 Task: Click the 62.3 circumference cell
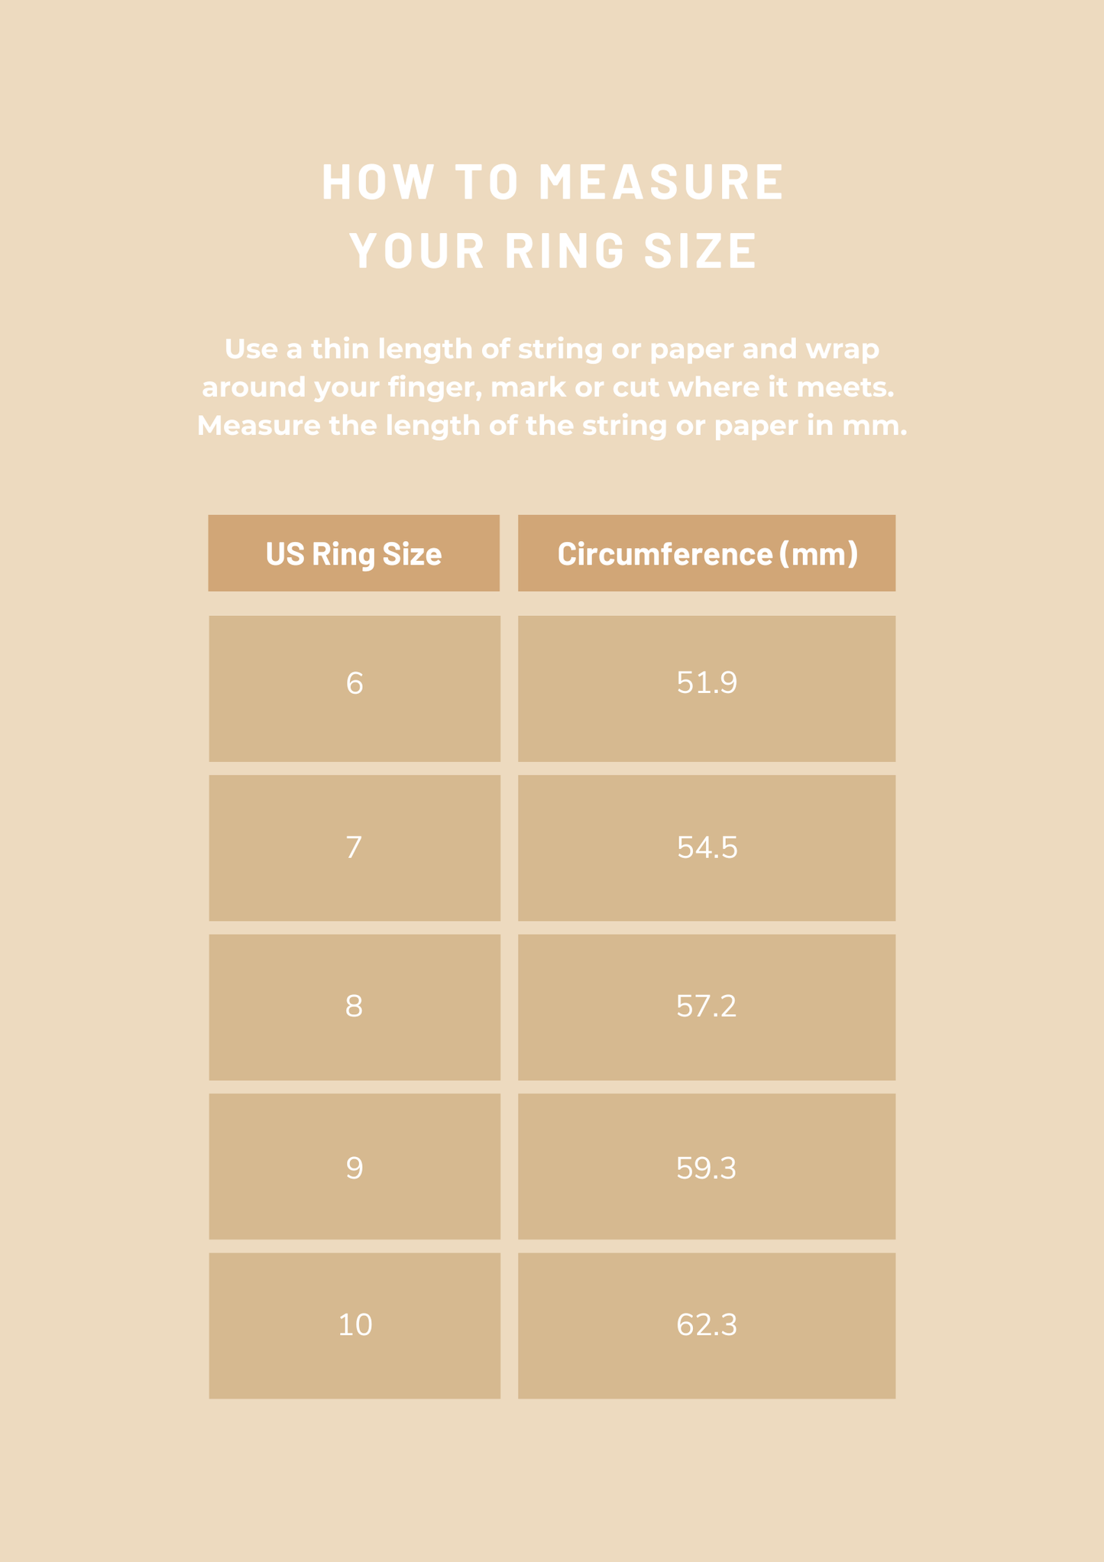point(707,1326)
